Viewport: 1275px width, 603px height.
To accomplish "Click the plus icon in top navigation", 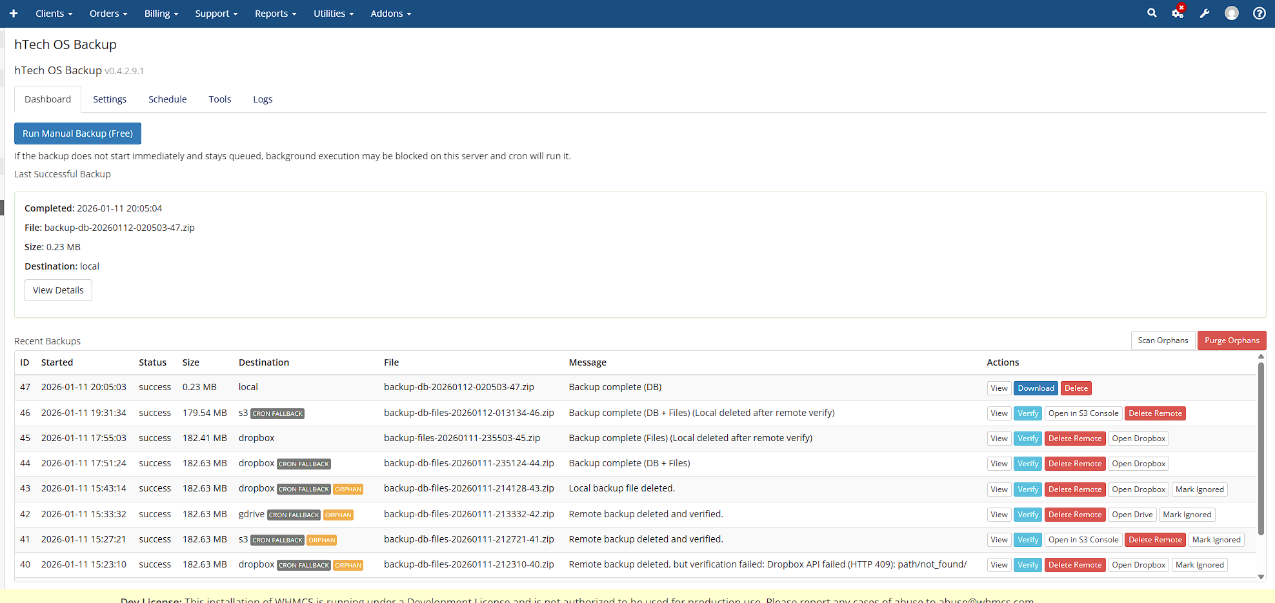I will (14, 14).
